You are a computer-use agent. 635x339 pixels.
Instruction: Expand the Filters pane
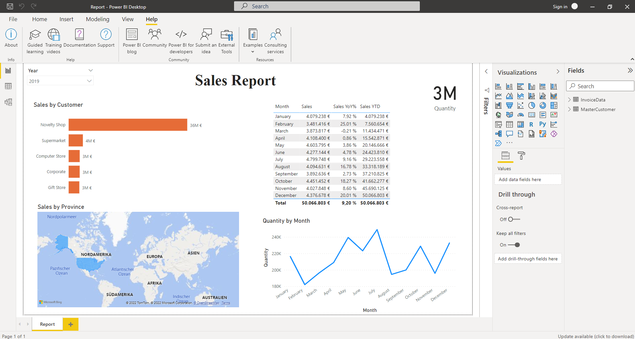[486, 71]
